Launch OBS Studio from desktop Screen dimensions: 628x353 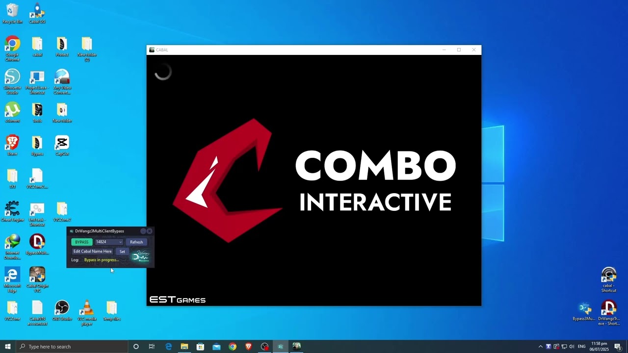[62, 311]
